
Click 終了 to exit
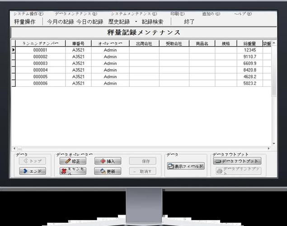point(189,22)
